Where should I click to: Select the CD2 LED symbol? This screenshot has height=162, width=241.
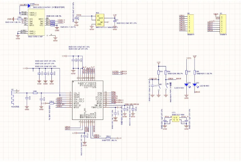(x=195, y=85)
